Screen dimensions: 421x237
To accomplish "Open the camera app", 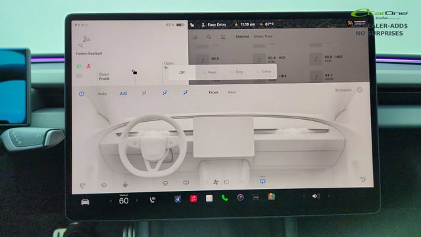I will tap(240, 197).
